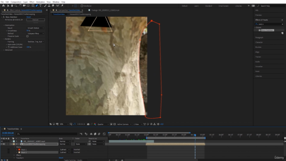This screenshot has width=286, height=161.
Task: Hide the VID mp4 layer eye
Action: pyautogui.click(x=2, y=141)
